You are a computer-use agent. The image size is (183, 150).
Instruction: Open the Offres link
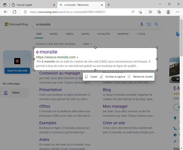[45, 106]
